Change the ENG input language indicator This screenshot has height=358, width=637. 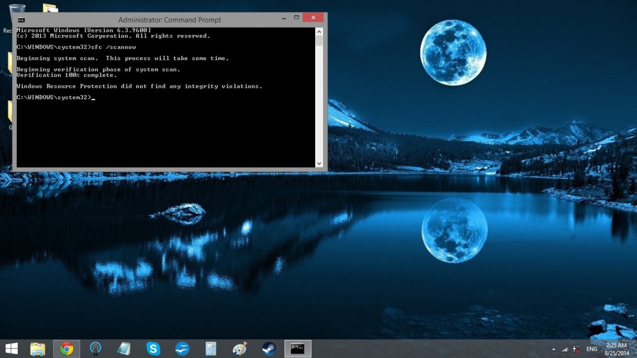click(x=592, y=349)
